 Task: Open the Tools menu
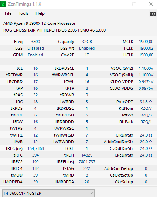24,13
